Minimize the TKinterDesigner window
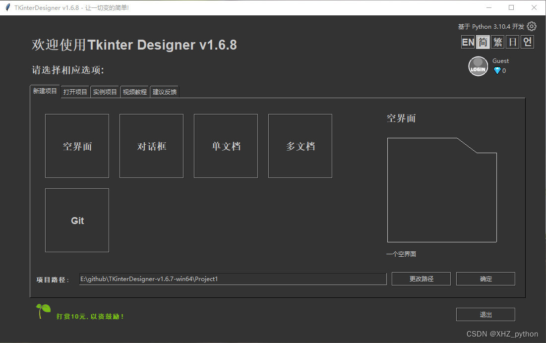The height and width of the screenshot is (343, 546). click(489, 7)
